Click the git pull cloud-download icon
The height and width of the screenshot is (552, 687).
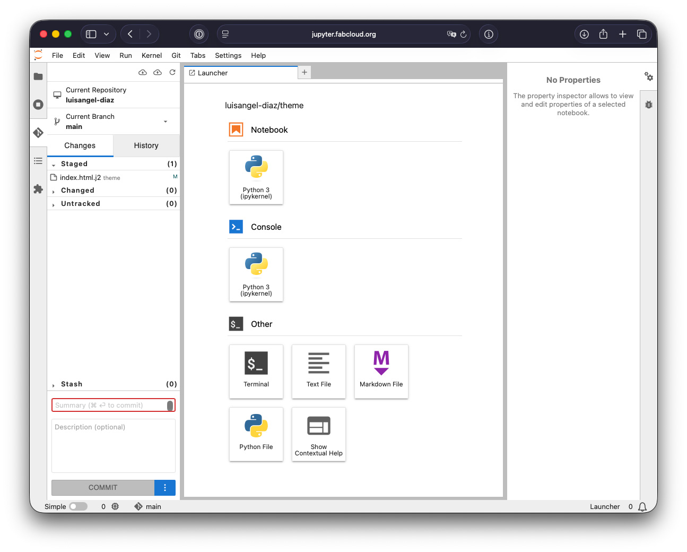[143, 72]
